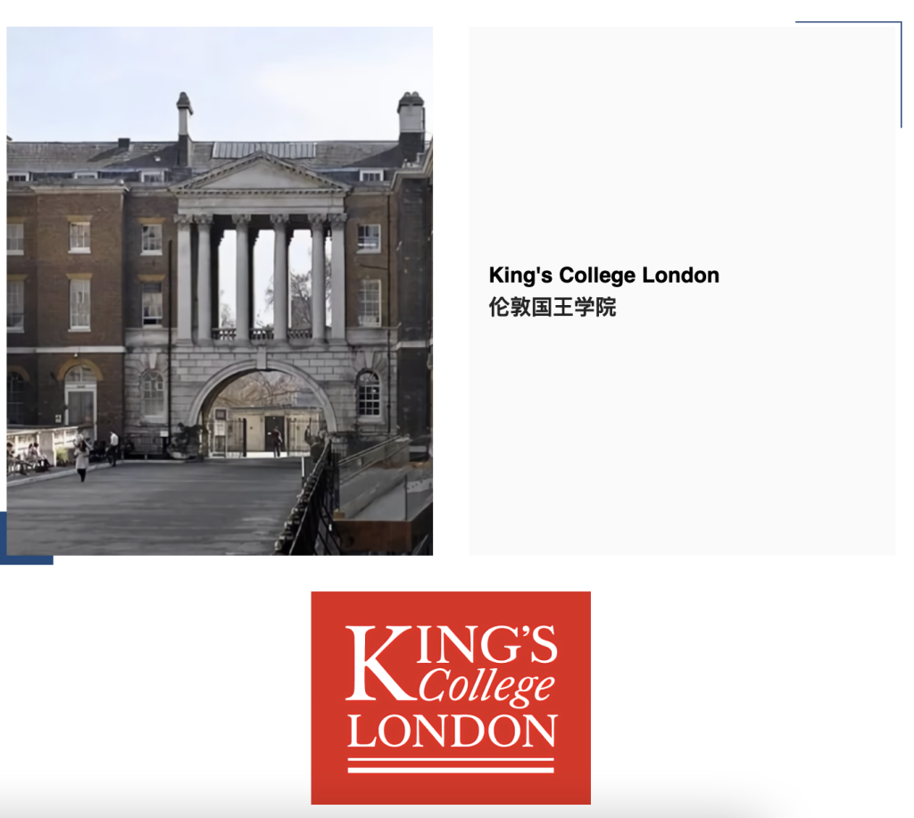Viewport: 914px width, 818px height.
Task: Click the right chimney on the roof
Action: tap(411, 125)
